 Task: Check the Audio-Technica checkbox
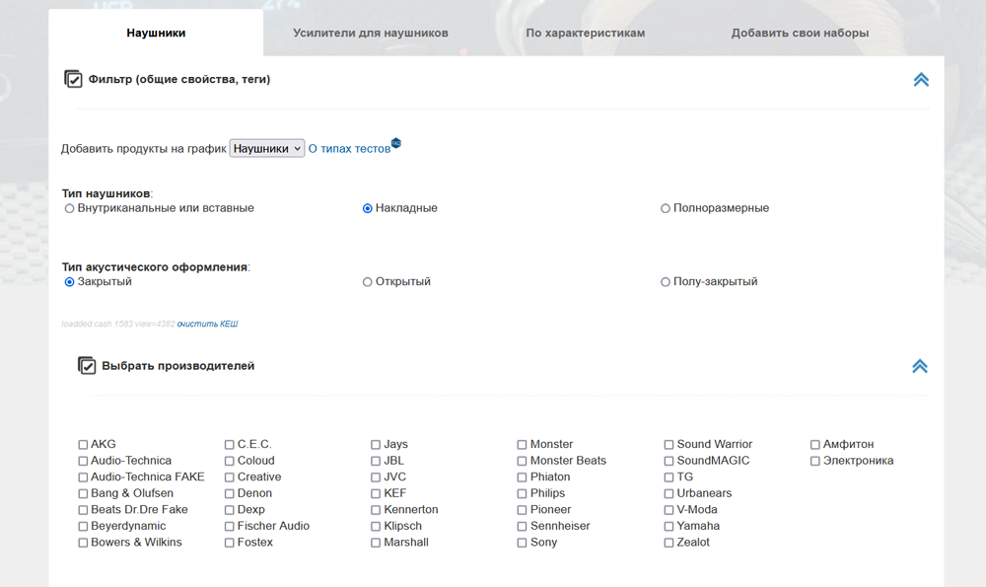pyautogui.click(x=83, y=461)
